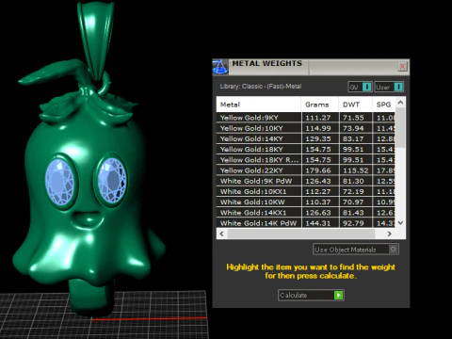Image resolution: width=452 pixels, height=339 pixels.
Task: Select the White Gold:14KX1 row
Action: point(305,213)
